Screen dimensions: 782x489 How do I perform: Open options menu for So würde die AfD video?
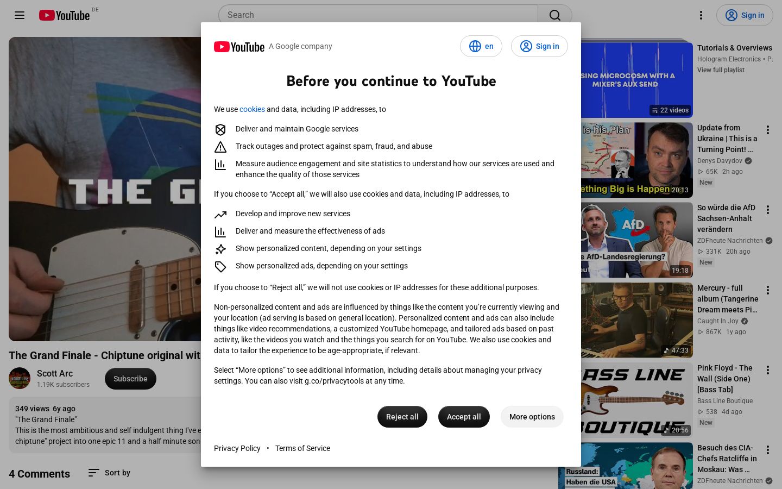(x=768, y=210)
